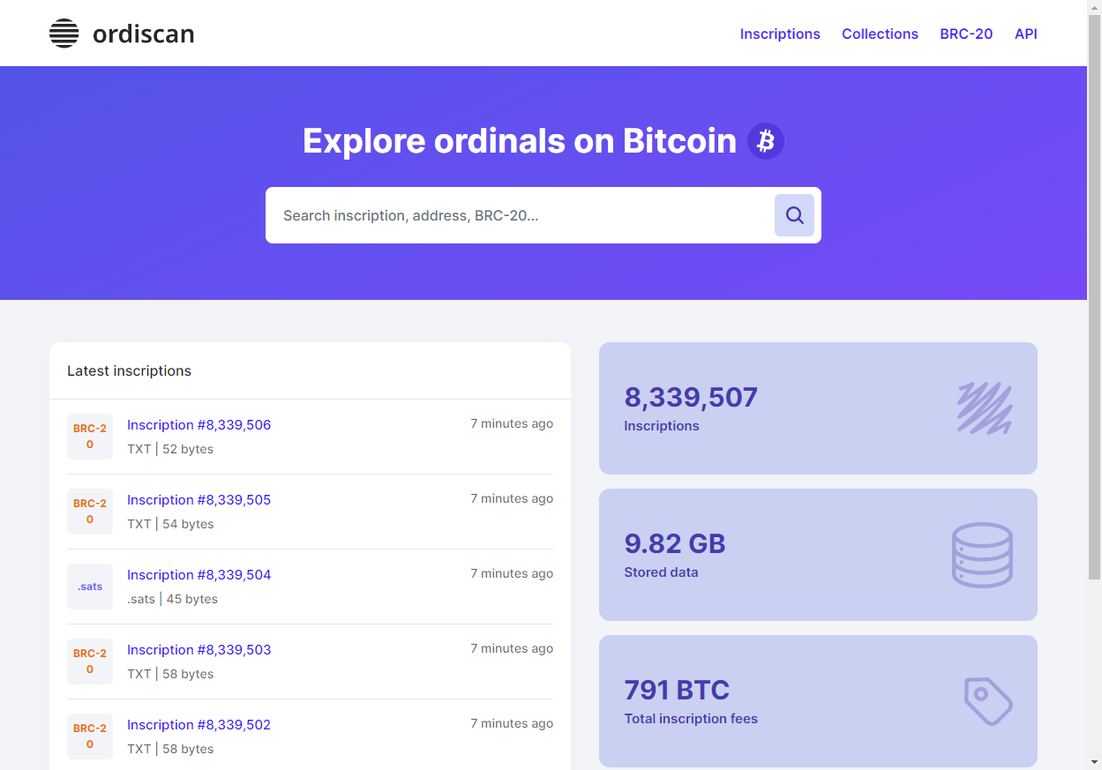Open Inscription #8,339,505
The width and height of the screenshot is (1102, 770).
coord(199,499)
